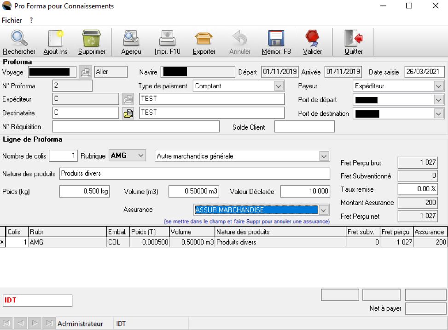Viewport: 448px width, 330px height.
Task: Open the ? help menu
Action: (x=31, y=20)
